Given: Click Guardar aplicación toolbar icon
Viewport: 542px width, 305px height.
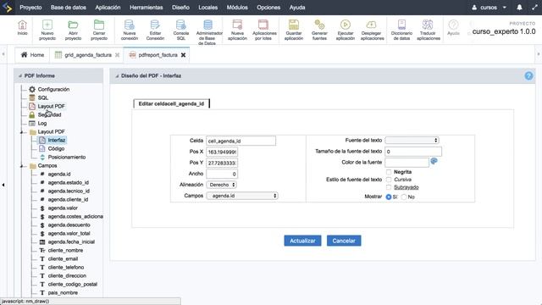Looking at the screenshot, I should coord(294,30).
